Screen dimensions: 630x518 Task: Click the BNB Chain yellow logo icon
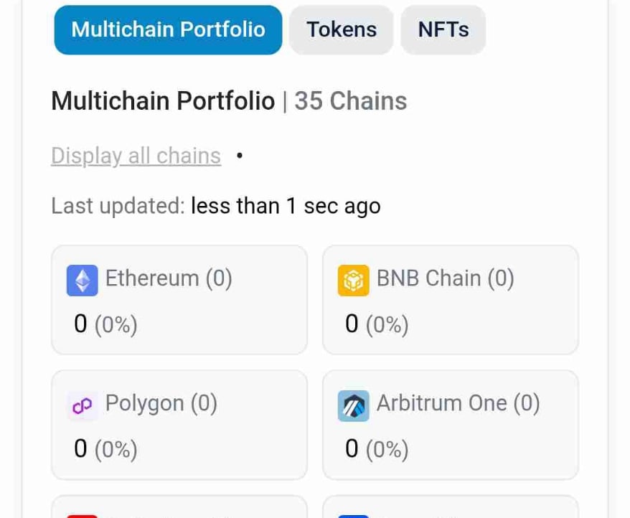[353, 281]
